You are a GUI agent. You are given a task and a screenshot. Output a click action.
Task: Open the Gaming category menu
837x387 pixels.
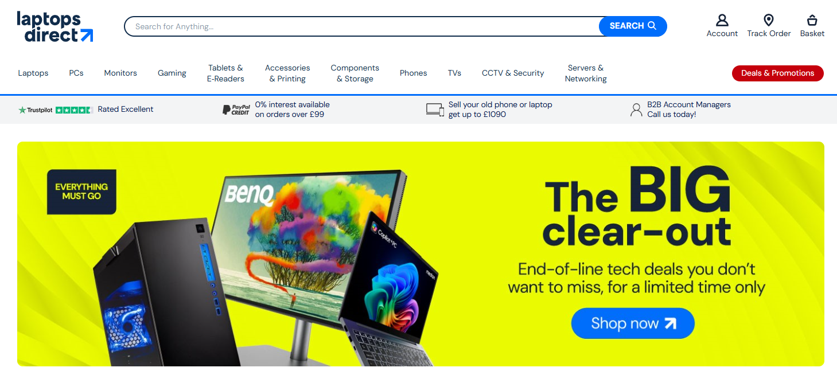(x=172, y=73)
